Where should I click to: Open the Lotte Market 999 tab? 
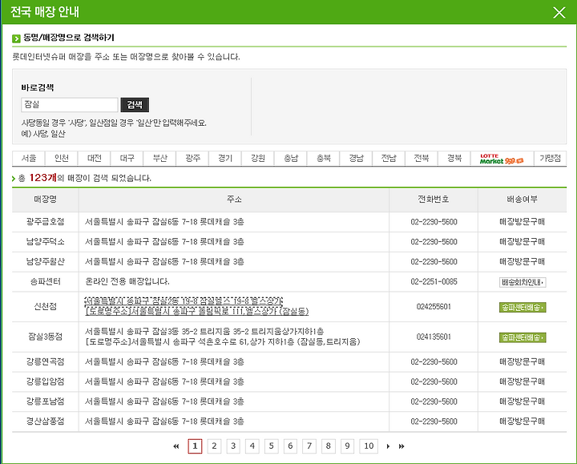(x=502, y=158)
